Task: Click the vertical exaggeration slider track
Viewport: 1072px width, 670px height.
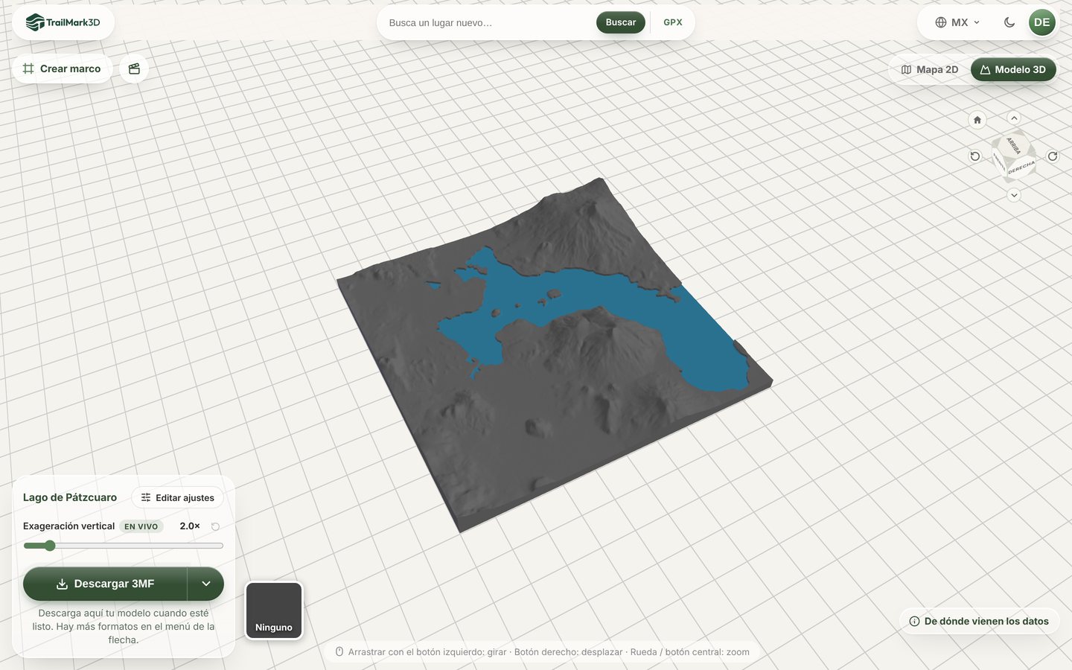Action: [x=124, y=546]
